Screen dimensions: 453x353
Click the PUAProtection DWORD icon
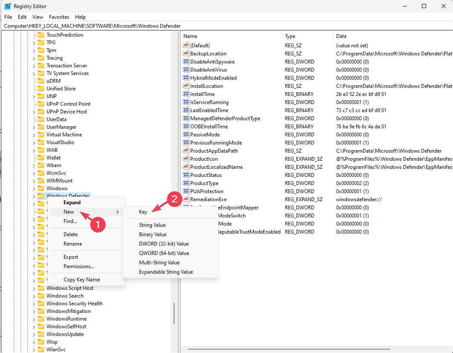click(x=186, y=191)
